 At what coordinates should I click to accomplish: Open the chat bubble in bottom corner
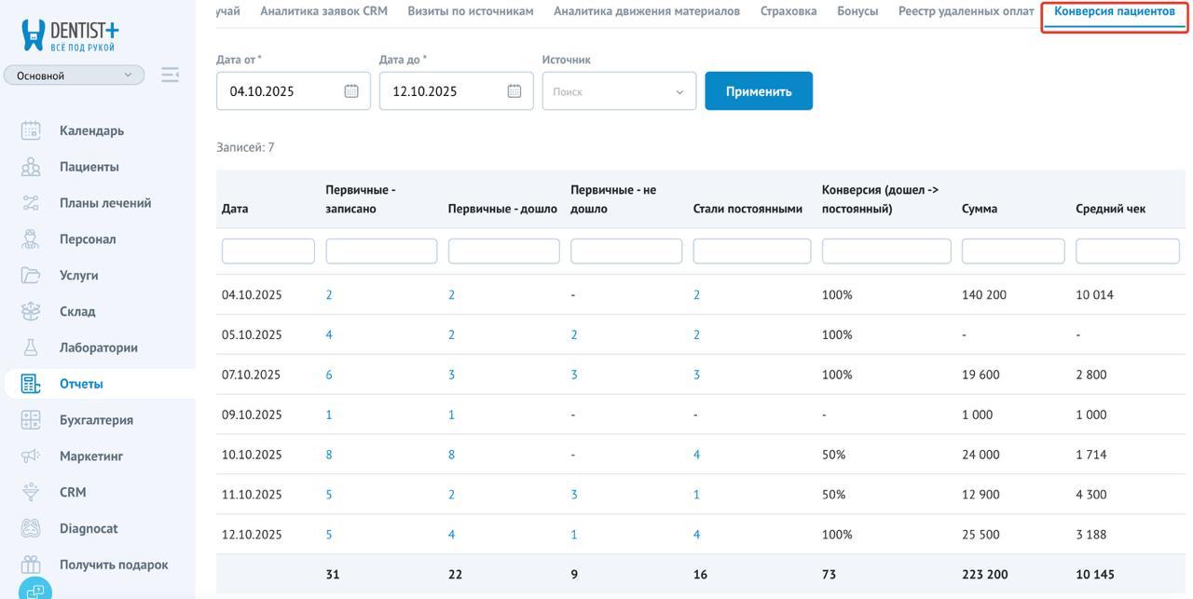[35, 589]
